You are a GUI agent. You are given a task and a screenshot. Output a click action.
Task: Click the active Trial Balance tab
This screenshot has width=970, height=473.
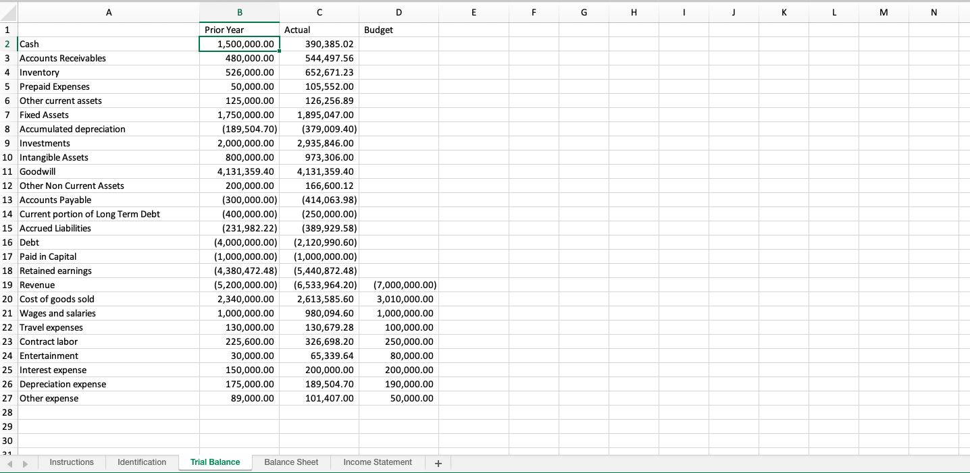(x=215, y=462)
